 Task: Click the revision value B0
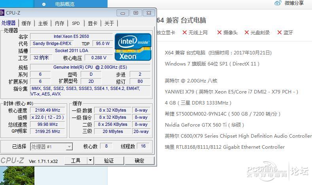pos(140,81)
